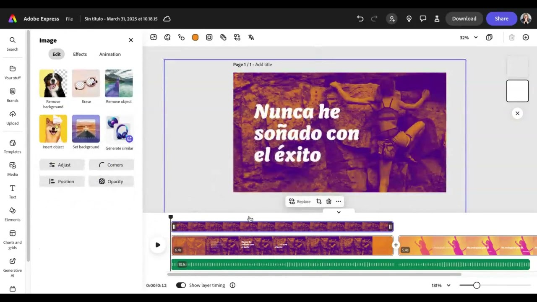Image resolution: width=537 pixels, height=302 pixels.
Task: Open the Translate icon
Action: click(251, 37)
